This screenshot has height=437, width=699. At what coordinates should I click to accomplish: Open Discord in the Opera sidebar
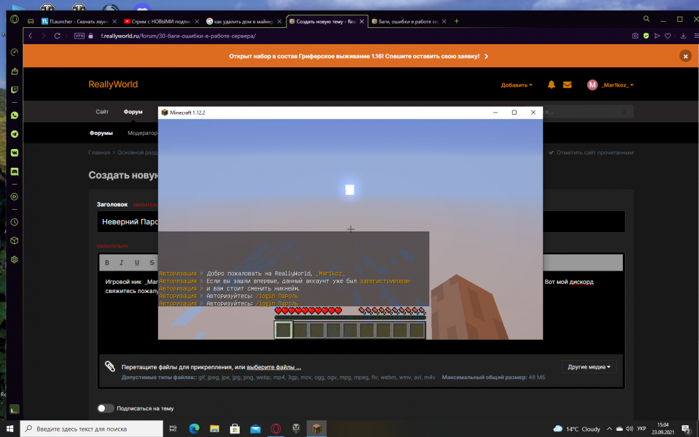pyautogui.click(x=14, y=172)
